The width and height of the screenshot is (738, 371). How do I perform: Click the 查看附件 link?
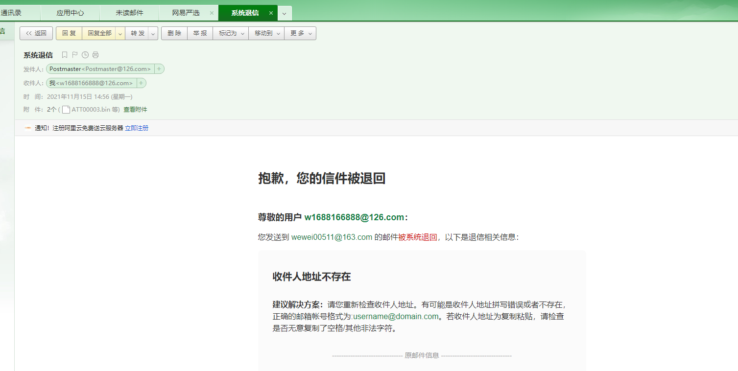tap(135, 110)
